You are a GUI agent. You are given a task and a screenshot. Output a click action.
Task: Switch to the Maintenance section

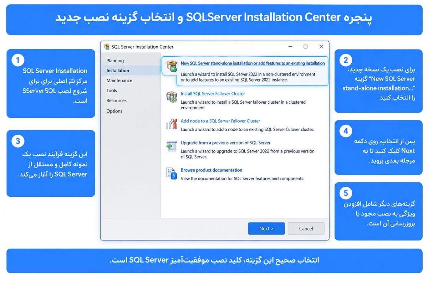click(x=119, y=81)
